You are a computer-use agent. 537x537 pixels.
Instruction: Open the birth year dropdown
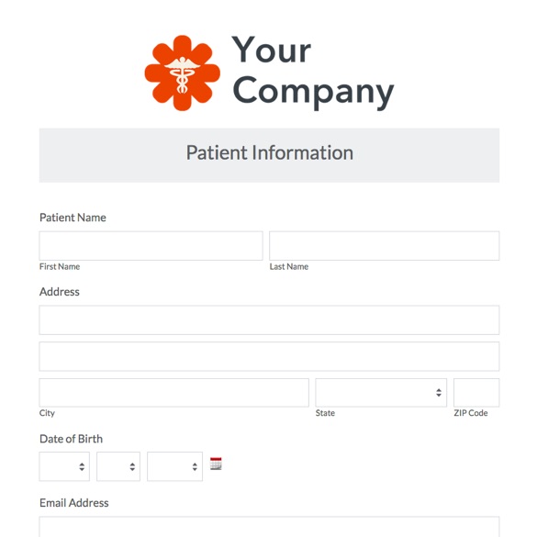[x=174, y=466]
